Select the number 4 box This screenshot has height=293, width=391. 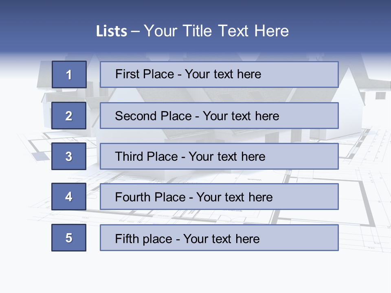pyautogui.click(x=69, y=197)
